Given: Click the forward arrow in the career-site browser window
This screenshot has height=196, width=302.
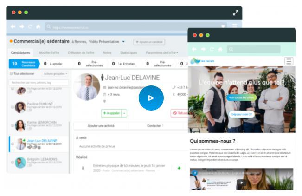Looking at the screenshot, I should click(x=203, y=49).
